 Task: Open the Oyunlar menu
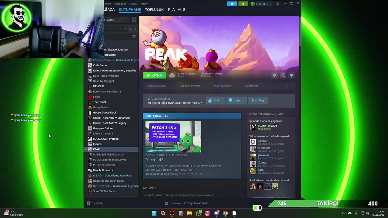[x=133, y=4]
